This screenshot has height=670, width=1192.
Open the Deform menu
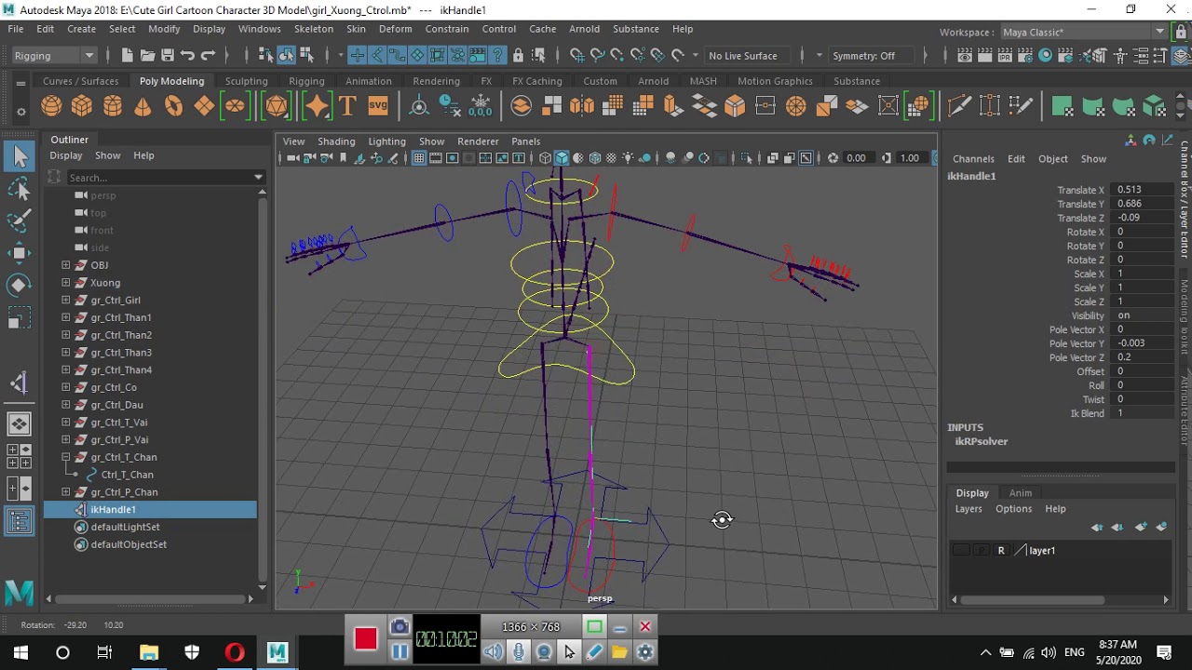[395, 29]
